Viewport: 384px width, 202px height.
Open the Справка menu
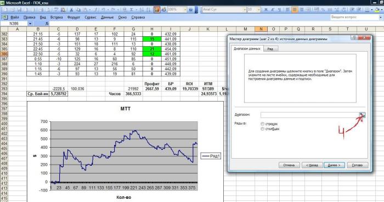click(x=138, y=18)
